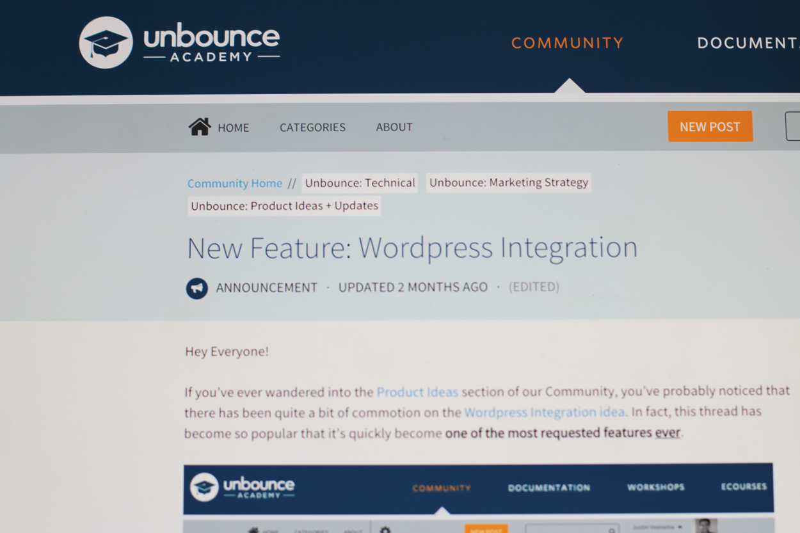Click the partially visible box beside New Post
The image size is (800, 533).
(x=793, y=126)
